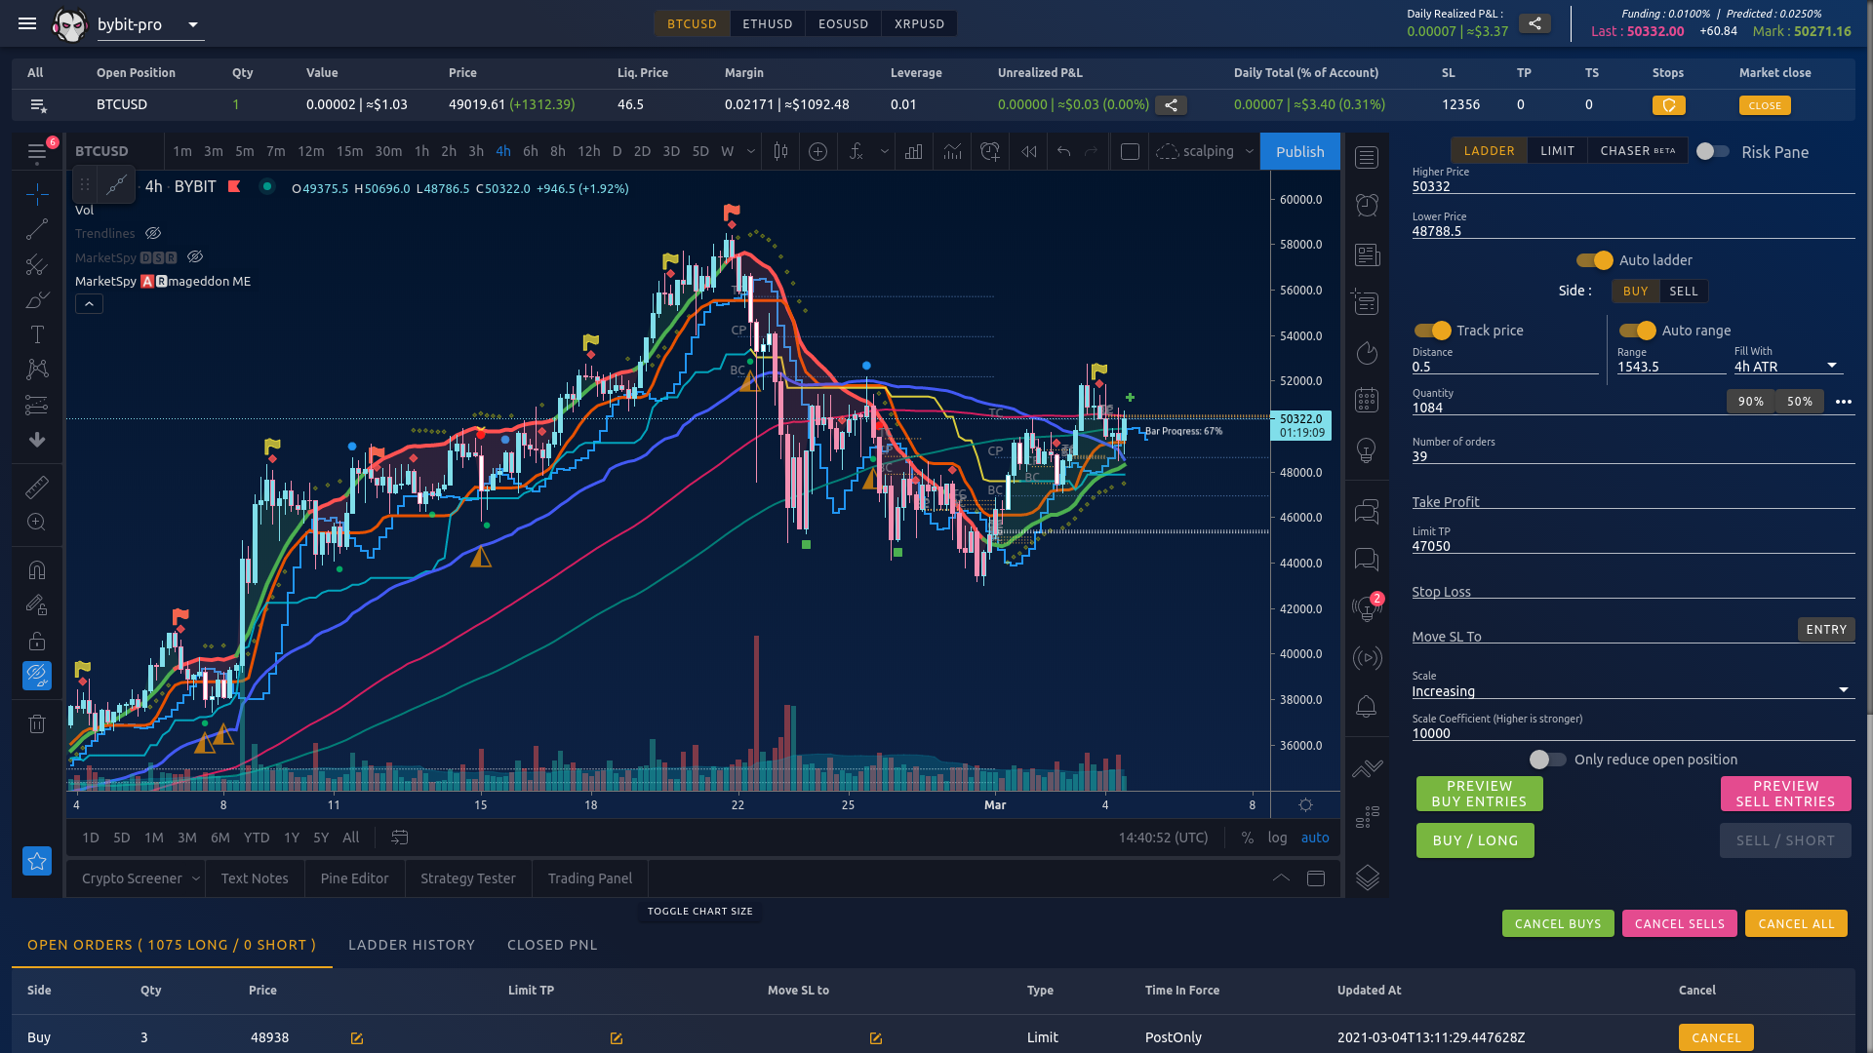
Task: Select the trend line drawing tool
Action: coord(37,230)
